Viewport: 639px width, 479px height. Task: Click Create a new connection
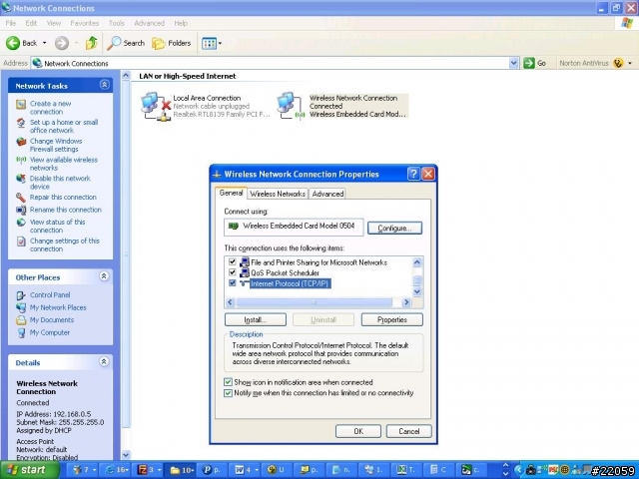[50, 108]
